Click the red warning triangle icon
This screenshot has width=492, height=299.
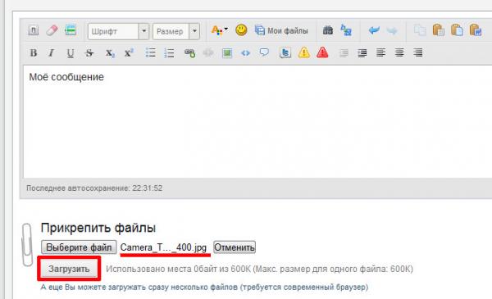point(322,52)
